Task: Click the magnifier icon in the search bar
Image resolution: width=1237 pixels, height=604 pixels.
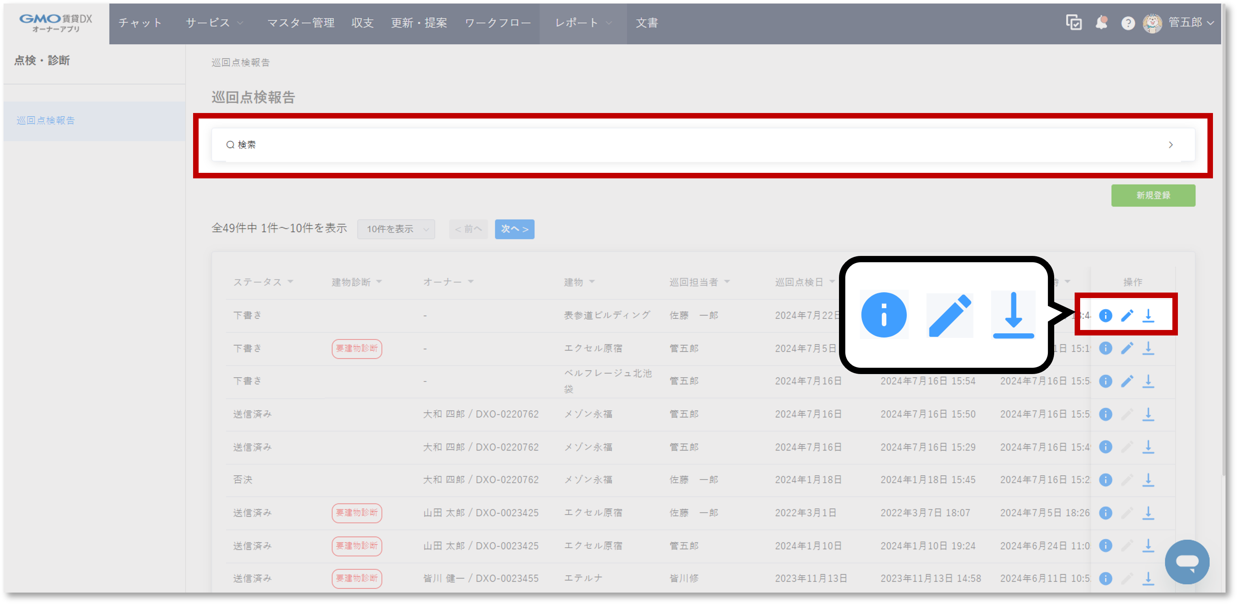Action: point(231,145)
